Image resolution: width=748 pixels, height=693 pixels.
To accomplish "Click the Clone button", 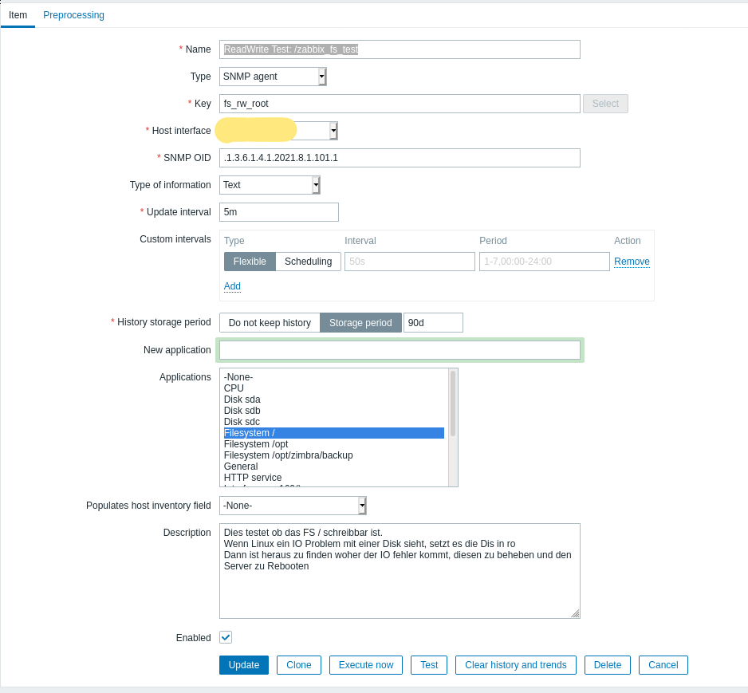I will [x=299, y=665].
